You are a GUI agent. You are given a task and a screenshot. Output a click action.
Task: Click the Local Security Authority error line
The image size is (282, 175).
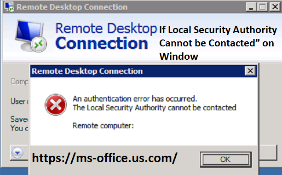point(154,107)
